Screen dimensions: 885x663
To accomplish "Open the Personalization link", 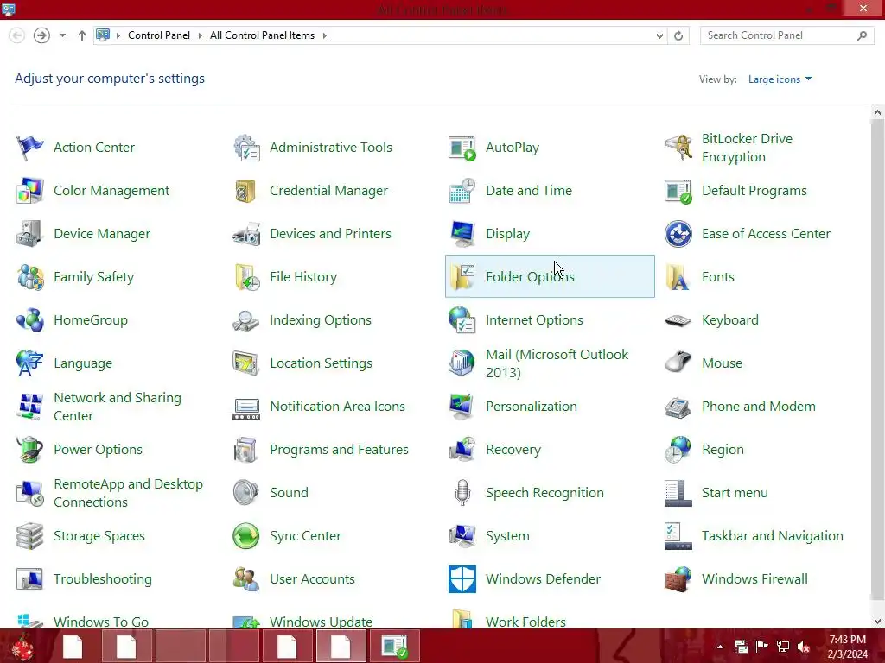I will tap(532, 407).
